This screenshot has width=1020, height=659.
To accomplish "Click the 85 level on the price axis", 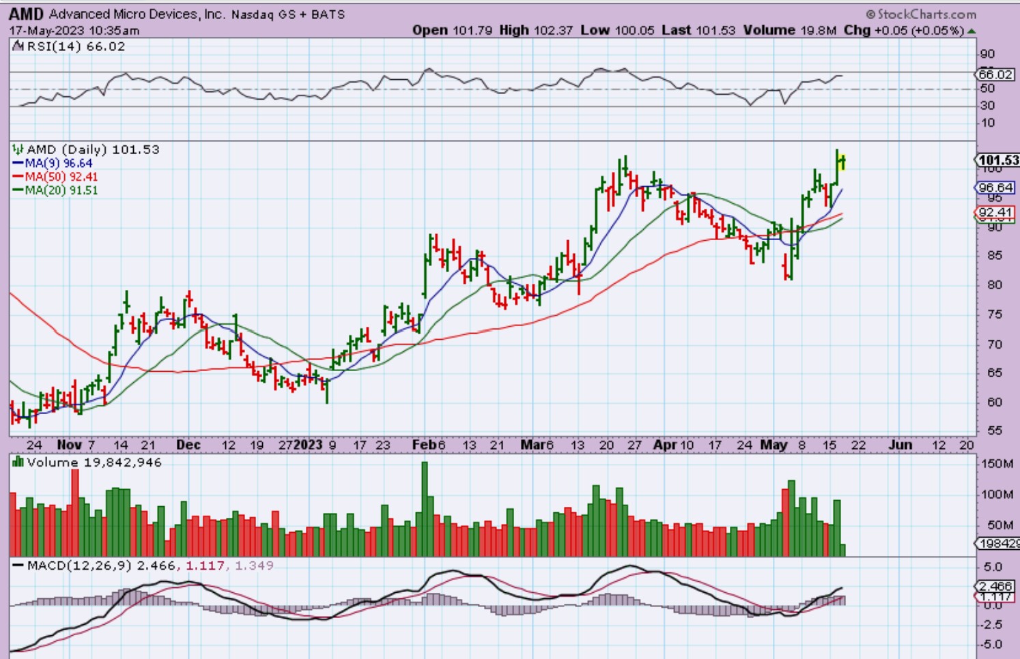I will click(995, 256).
